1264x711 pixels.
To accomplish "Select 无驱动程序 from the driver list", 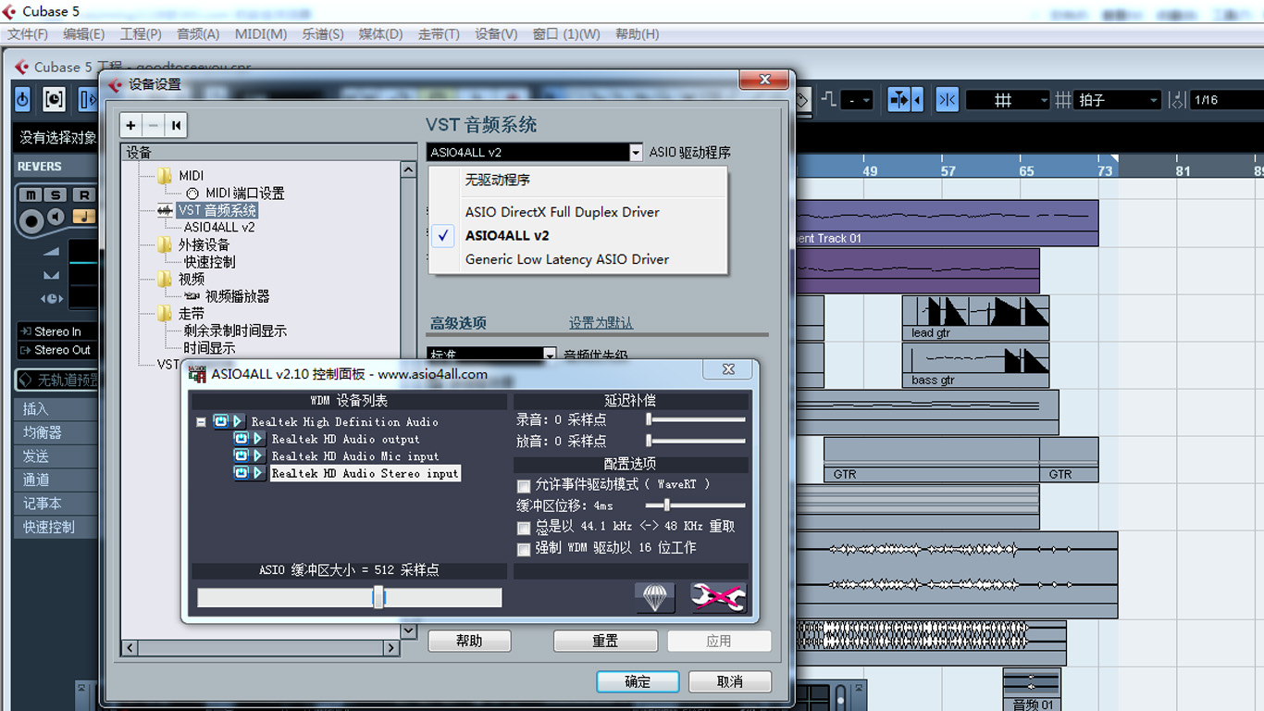I will tap(498, 180).
